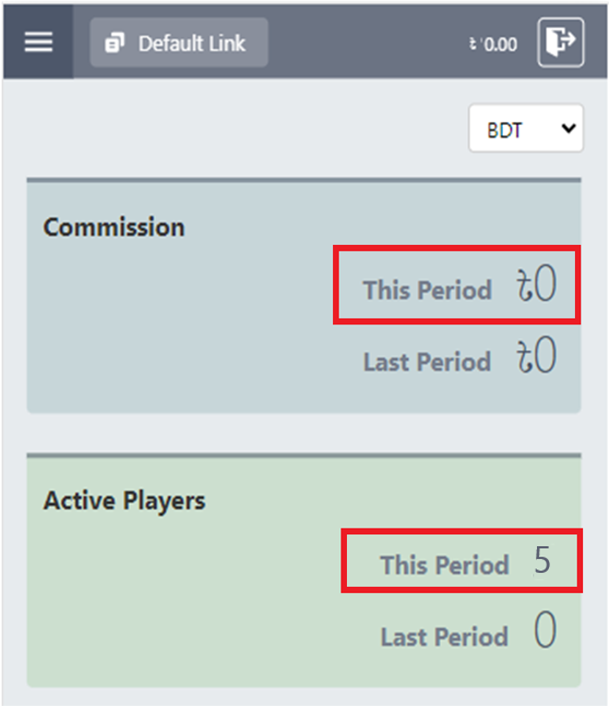The height and width of the screenshot is (706, 609).
Task: Click the Active Players count of 5
Action: (x=543, y=561)
